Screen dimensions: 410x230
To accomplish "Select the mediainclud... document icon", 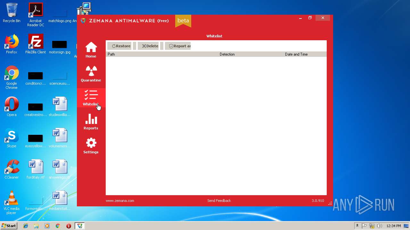I will (x=60, y=201).
